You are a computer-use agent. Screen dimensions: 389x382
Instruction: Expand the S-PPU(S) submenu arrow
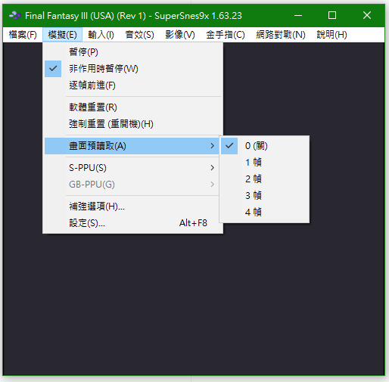tap(213, 168)
